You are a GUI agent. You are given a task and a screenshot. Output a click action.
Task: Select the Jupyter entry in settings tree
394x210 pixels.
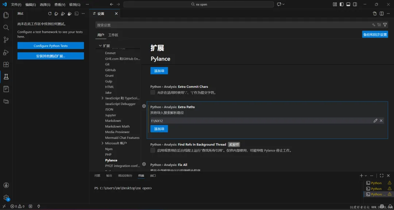tap(111, 115)
